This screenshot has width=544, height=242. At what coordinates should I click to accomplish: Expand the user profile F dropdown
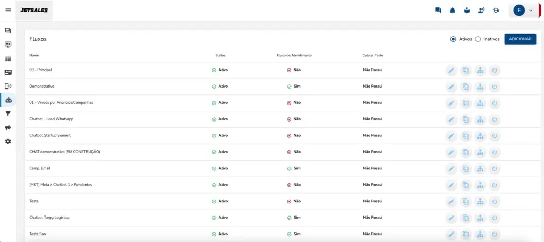coord(523,10)
